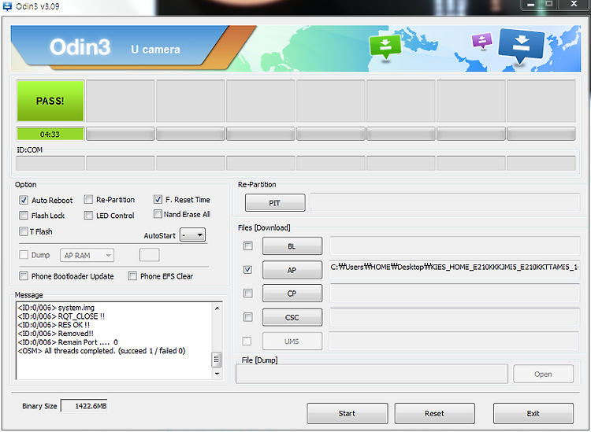Check the BL file checkbox
Image resolution: width=591 pixels, height=432 pixels.
[248, 246]
